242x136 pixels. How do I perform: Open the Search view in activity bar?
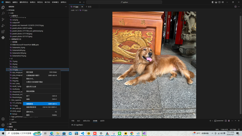click(x=3, y=13)
